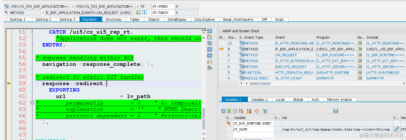This screenshot has height=140, width=406.
Task: Click the event type icon in the FUNCTION row
Action: (x=242, y=72)
